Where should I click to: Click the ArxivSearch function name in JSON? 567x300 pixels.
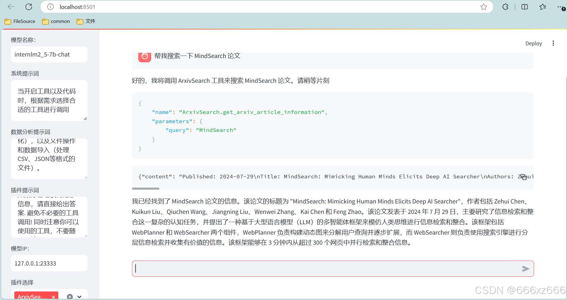tap(252, 112)
